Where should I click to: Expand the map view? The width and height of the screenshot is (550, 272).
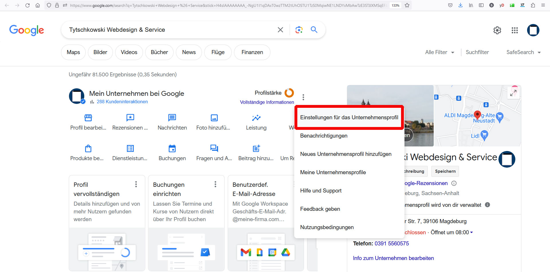point(513,93)
